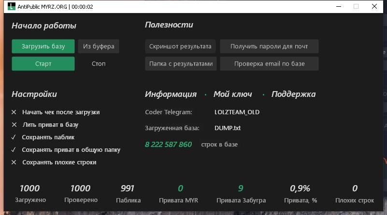
Task: Start checking with the Старт button
Action: [x=43, y=64]
